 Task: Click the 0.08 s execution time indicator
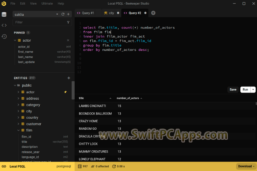pyautogui.click(x=119, y=166)
